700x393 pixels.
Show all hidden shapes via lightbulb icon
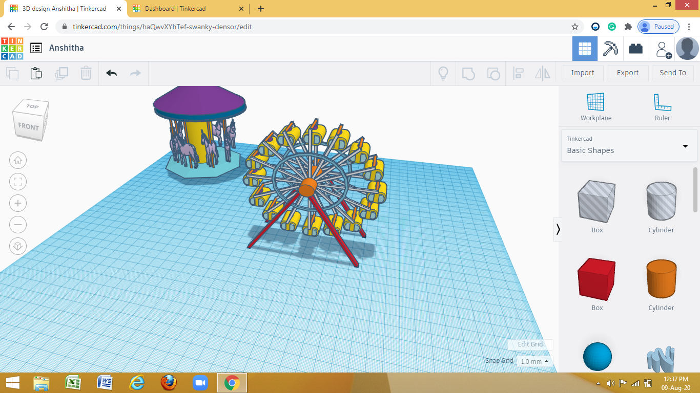[x=443, y=73]
